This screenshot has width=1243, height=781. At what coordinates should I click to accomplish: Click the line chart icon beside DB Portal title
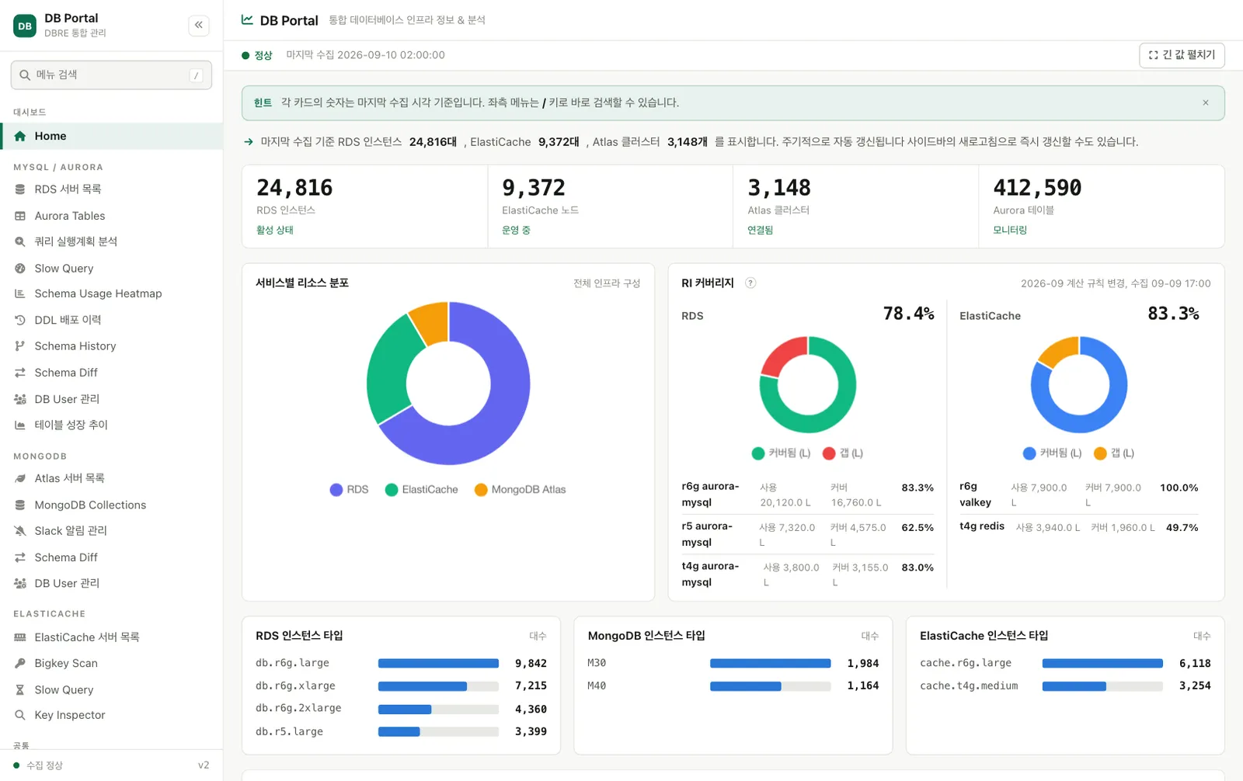point(247,19)
